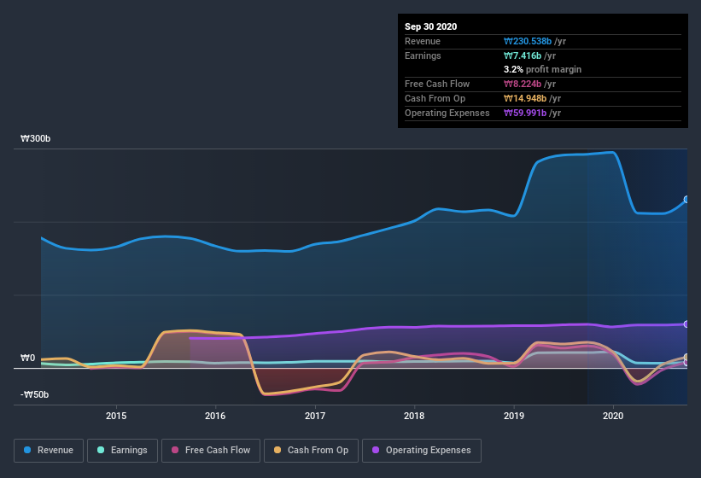The width and height of the screenshot is (701, 478).
Task: Click the ₩14.948b cash from op value
Action: (x=525, y=98)
